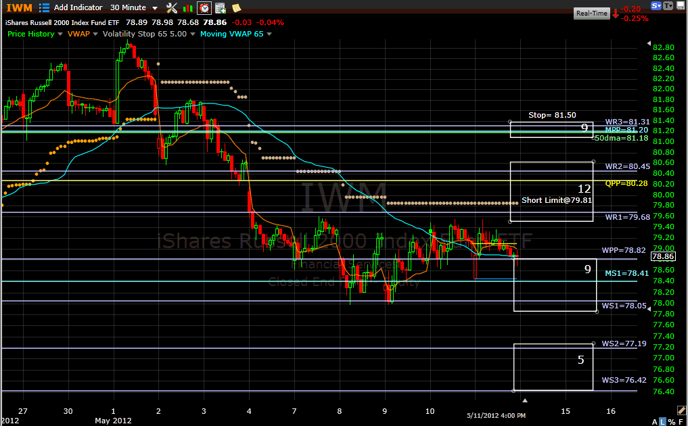
Task: Select the ruler measuring tool icon
Action: (x=681, y=410)
